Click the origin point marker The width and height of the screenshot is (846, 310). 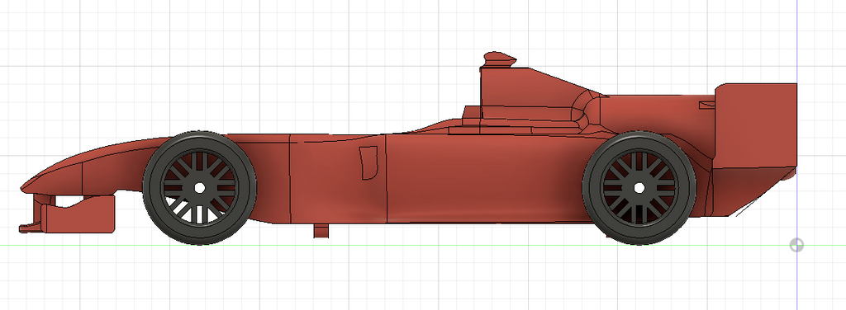796,246
